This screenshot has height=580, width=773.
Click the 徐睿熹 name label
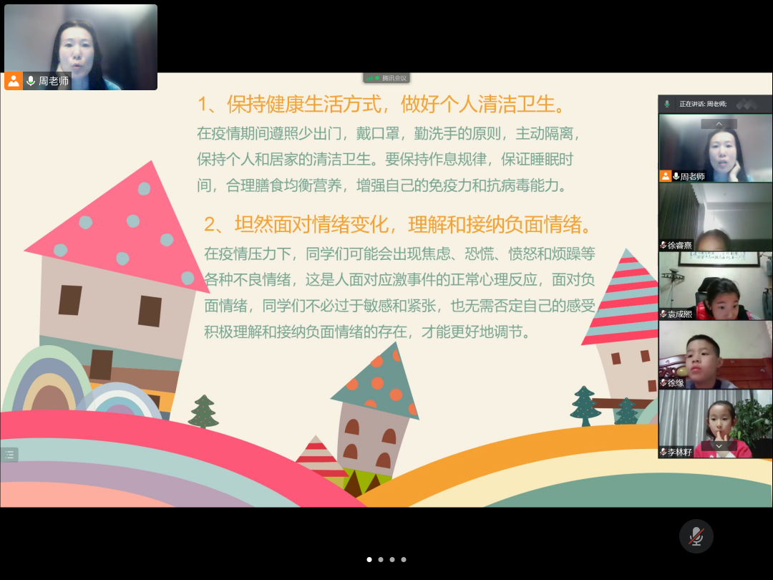click(680, 245)
